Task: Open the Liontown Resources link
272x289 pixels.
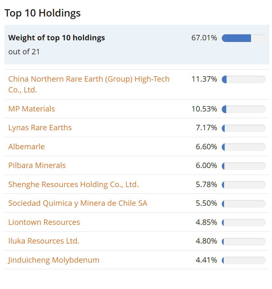Action: click(44, 222)
